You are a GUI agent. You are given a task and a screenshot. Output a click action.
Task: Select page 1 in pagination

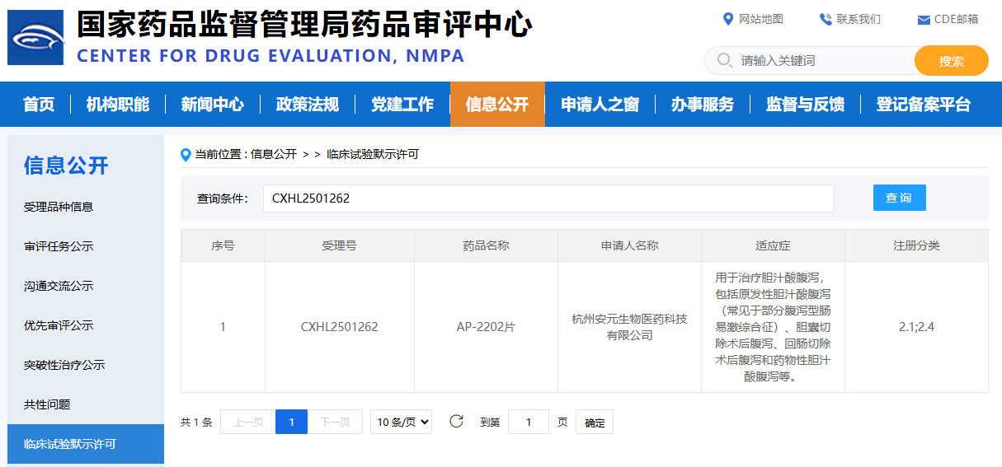click(291, 422)
